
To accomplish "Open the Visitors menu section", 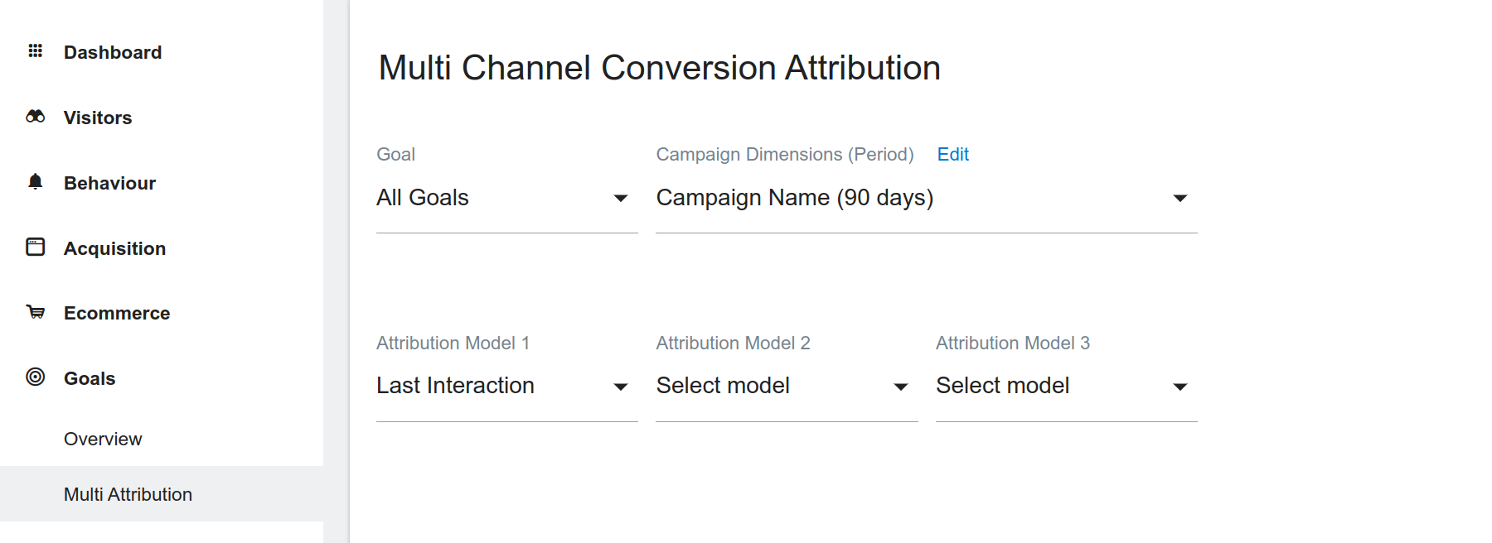I will (x=98, y=118).
